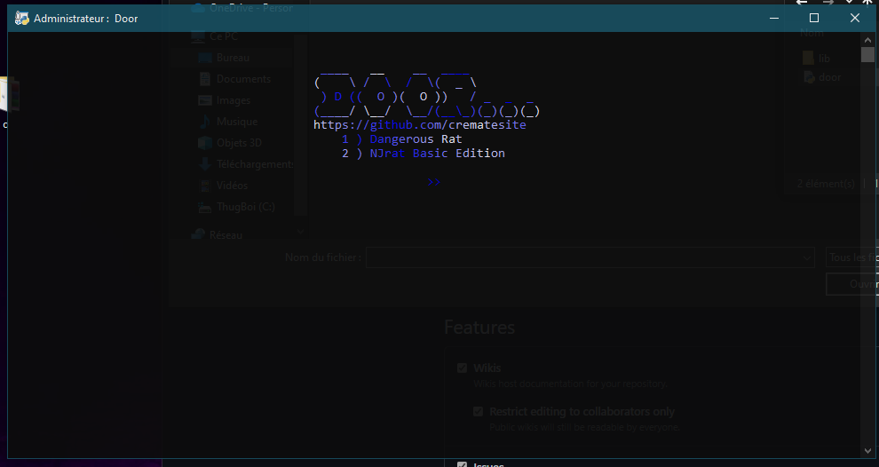Click the '1 ) Dangerous Rat' console line
This screenshot has width=879, height=467.
(x=402, y=139)
